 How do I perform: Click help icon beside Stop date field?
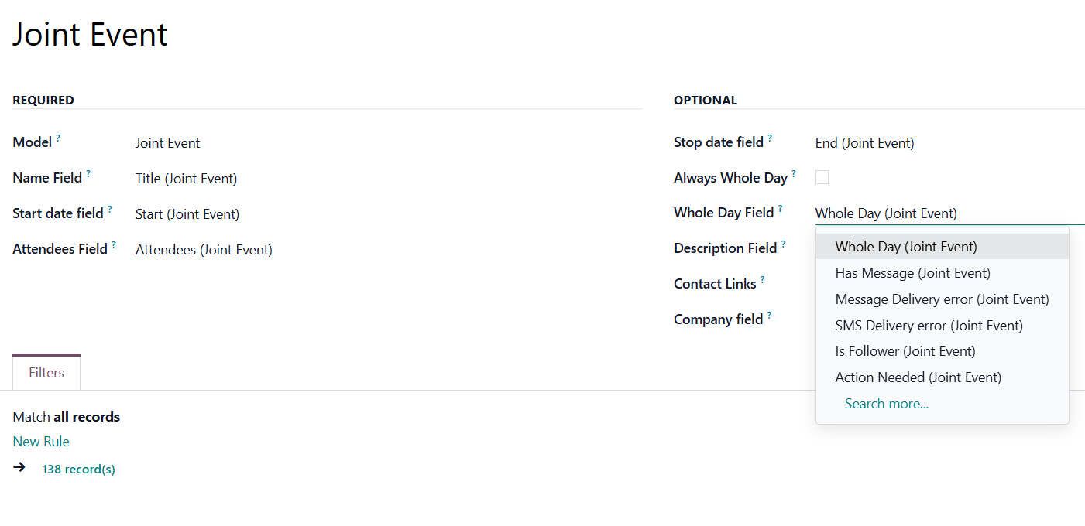point(770,138)
